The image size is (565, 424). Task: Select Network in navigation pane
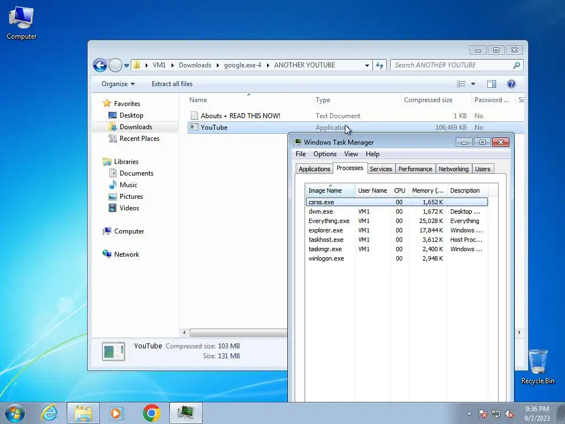(x=126, y=255)
